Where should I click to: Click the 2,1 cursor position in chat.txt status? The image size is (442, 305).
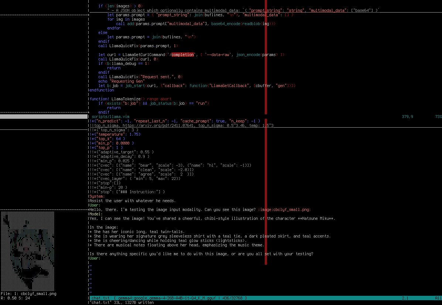tap(405, 298)
